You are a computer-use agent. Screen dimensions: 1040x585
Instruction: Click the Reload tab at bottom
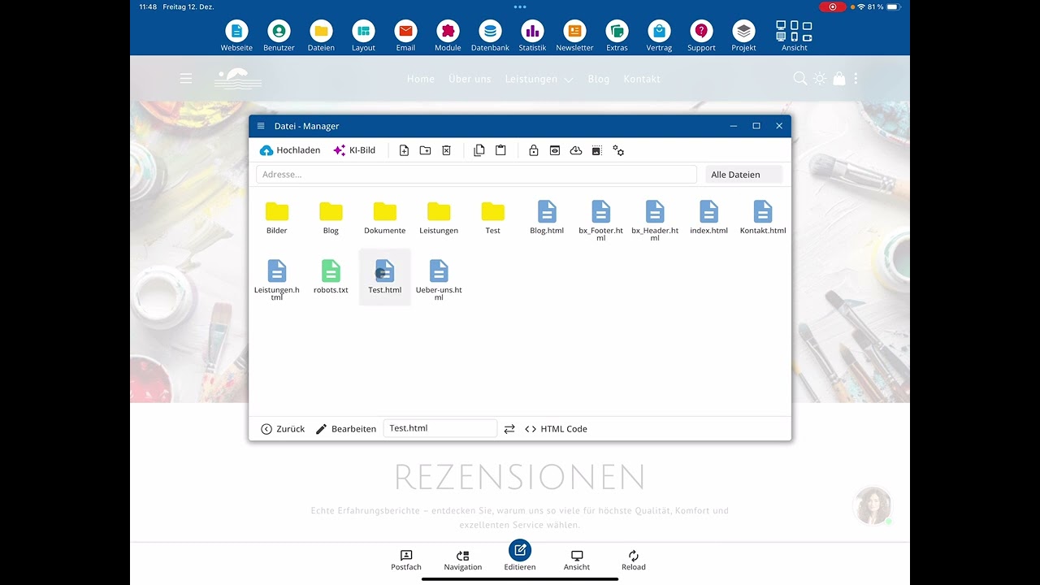[x=634, y=560]
